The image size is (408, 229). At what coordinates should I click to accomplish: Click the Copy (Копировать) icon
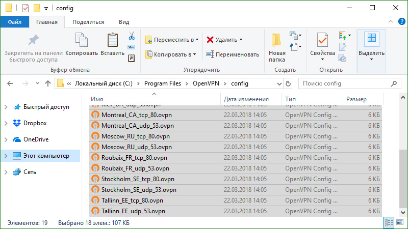pos(82,41)
